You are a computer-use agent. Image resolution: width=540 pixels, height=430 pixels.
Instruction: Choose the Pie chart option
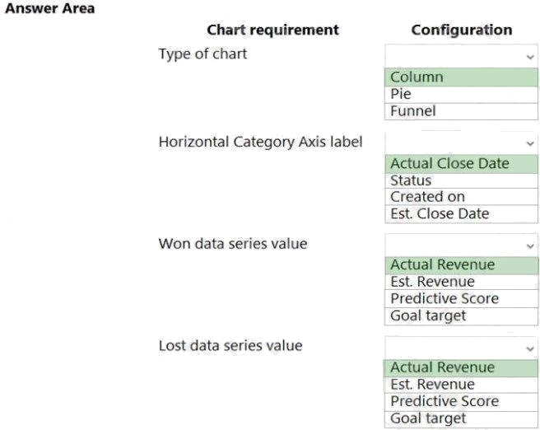[461, 94]
